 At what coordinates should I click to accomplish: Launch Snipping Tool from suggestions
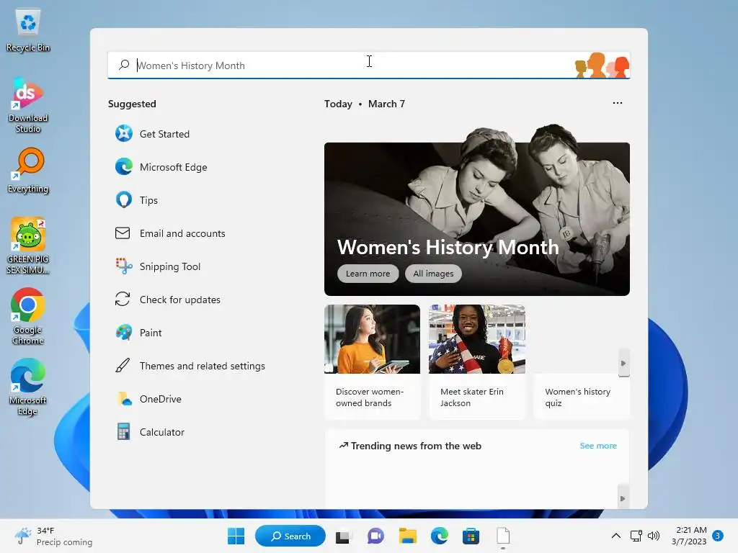coord(158,266)
